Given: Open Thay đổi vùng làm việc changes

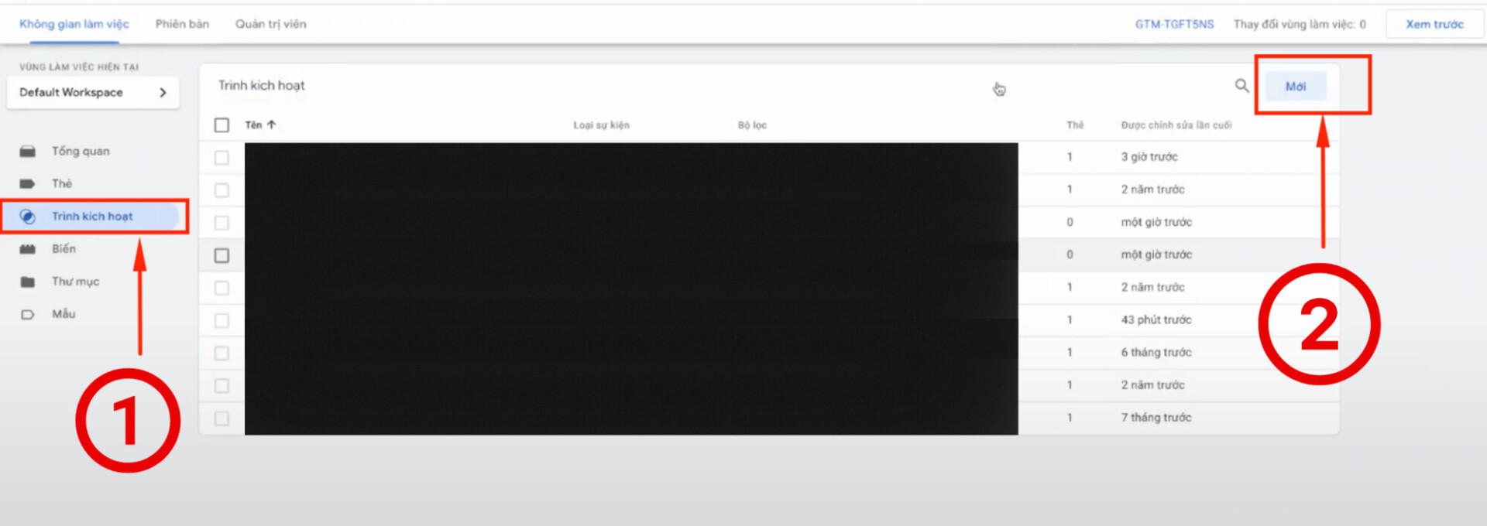Looking at the screenshot, I should click(1300, 24).
